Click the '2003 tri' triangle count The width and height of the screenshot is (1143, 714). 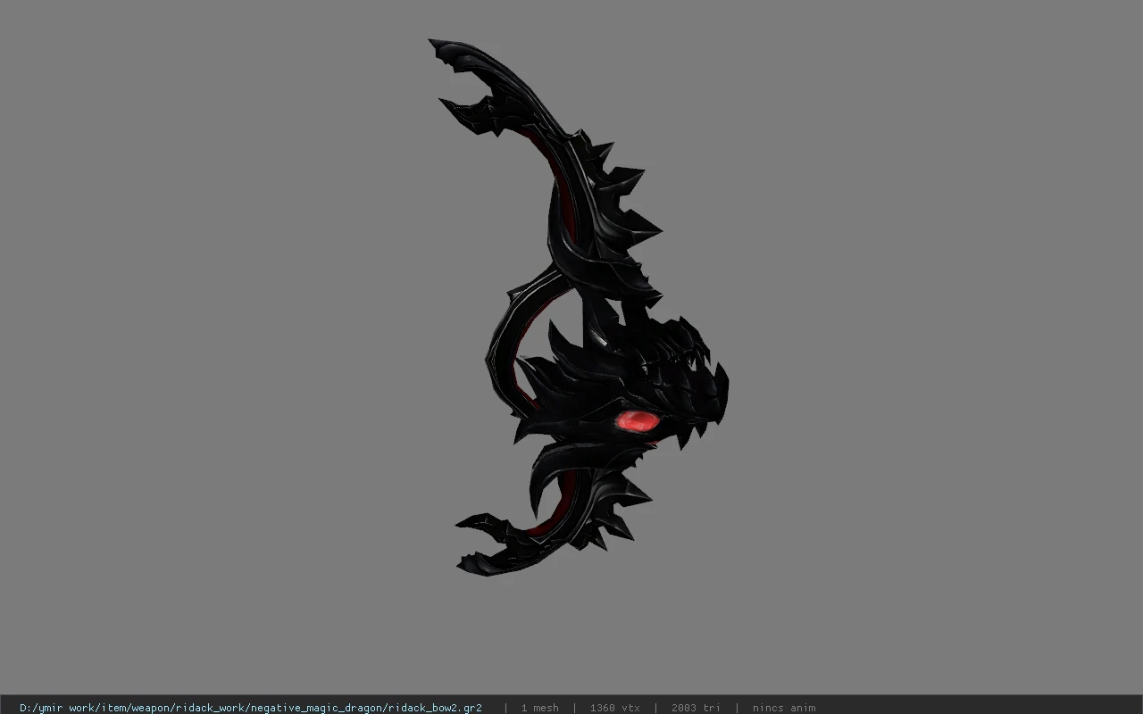696,708
